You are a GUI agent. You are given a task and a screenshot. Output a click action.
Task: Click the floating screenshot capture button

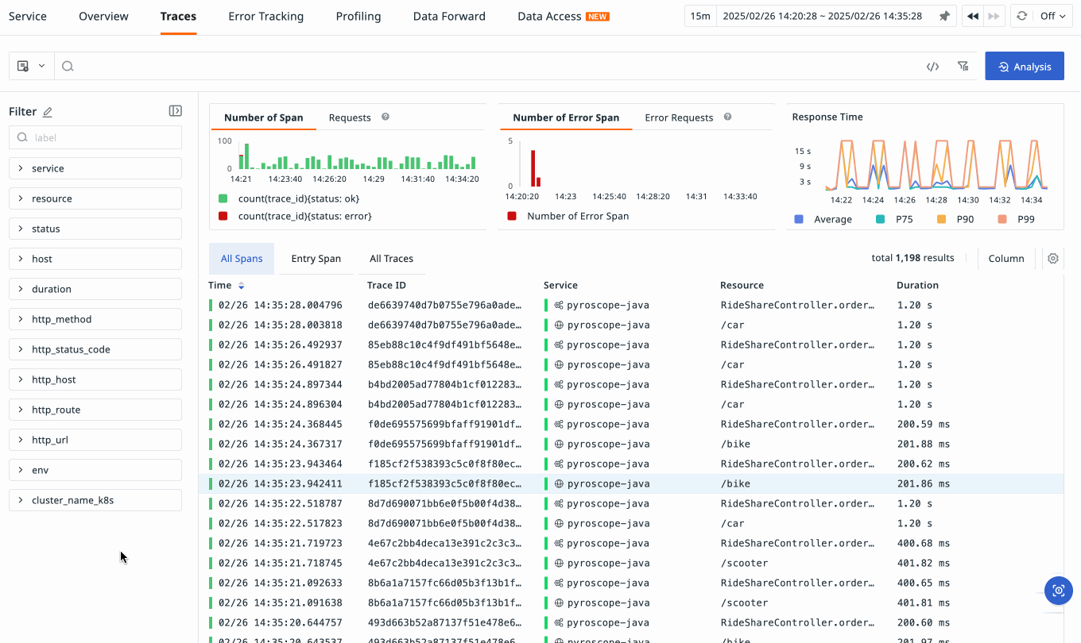pos(1058,591)
